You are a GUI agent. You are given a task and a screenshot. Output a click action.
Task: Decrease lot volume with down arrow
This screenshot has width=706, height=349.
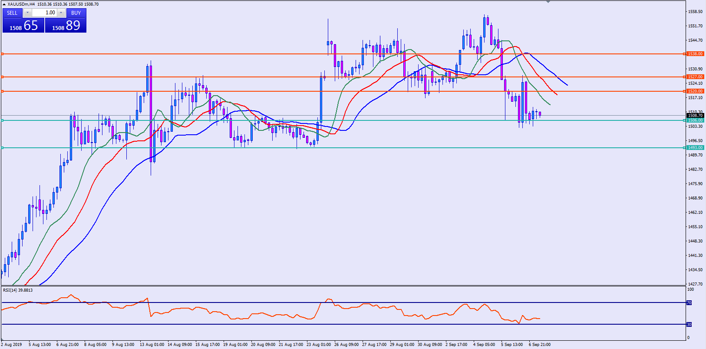27,13
